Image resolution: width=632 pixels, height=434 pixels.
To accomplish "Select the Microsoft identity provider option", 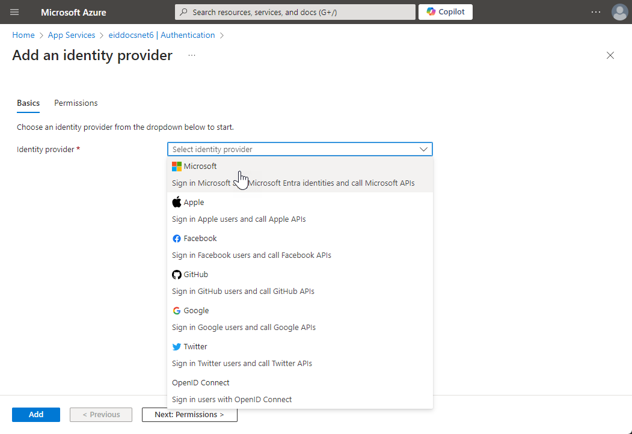I will coord(299,174).
